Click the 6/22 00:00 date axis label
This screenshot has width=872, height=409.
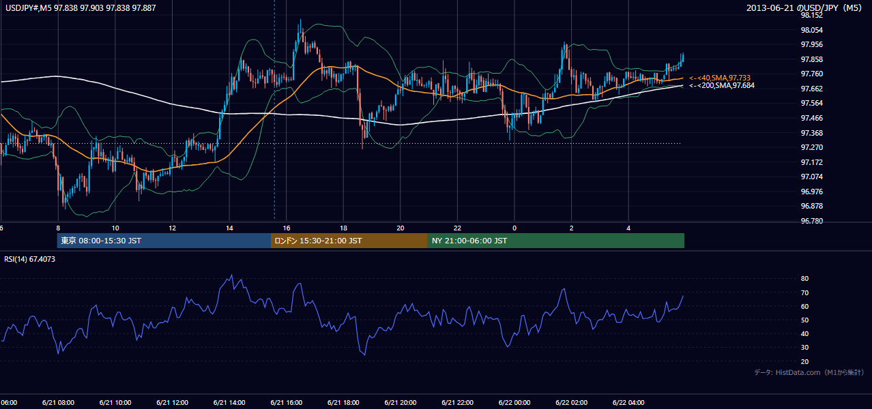(514, 402)
